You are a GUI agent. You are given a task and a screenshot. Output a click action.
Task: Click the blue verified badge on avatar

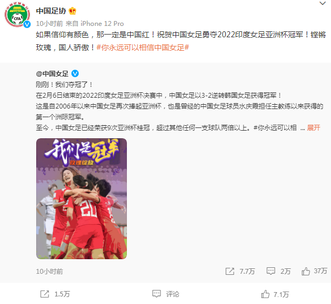coord(27,24)
